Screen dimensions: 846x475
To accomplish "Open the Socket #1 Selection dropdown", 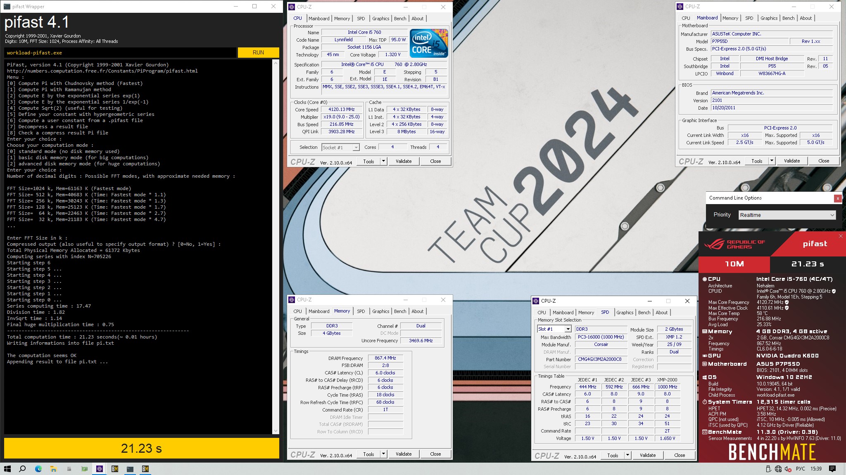I will [x=340, y=147].
